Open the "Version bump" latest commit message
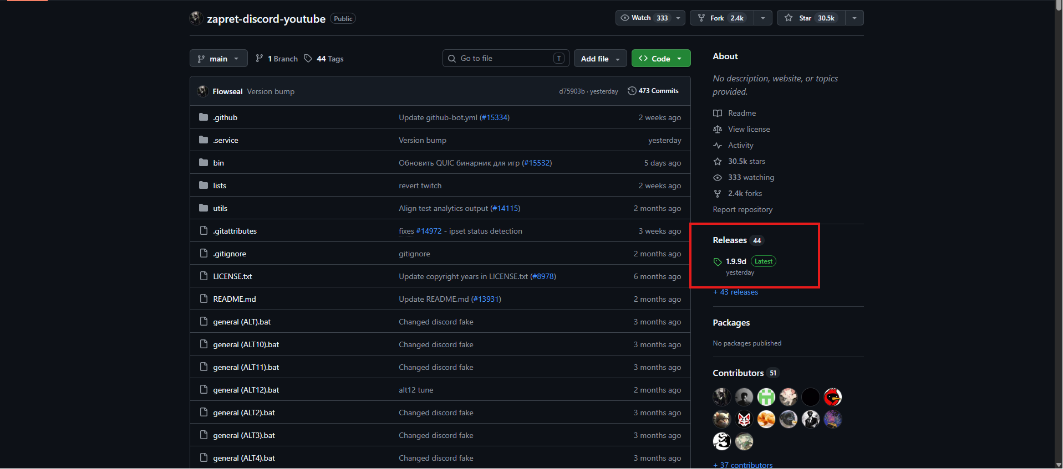This screenshot has width=1063, height=469. (271, 91)
